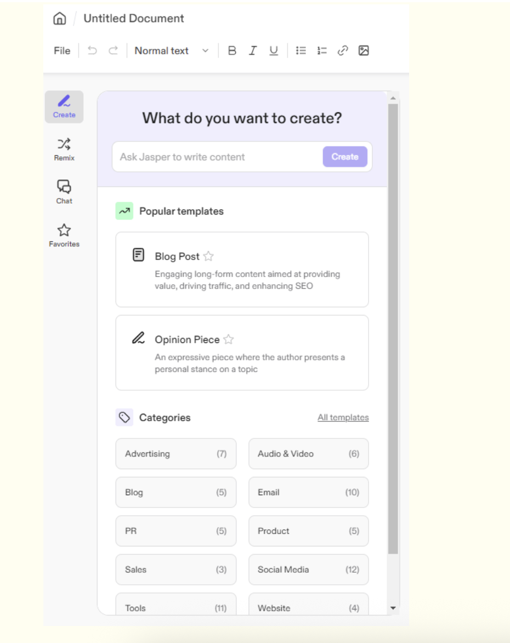Open the File menu

click(62, 50)
